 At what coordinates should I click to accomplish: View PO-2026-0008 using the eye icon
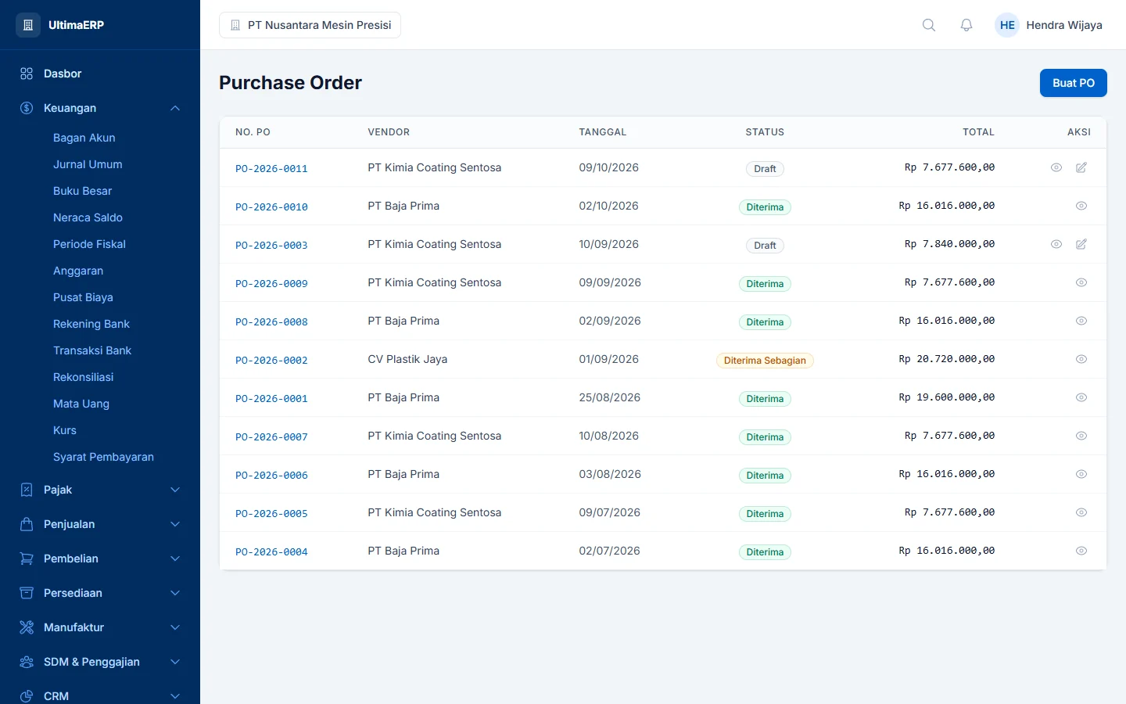coord(1081,321)
